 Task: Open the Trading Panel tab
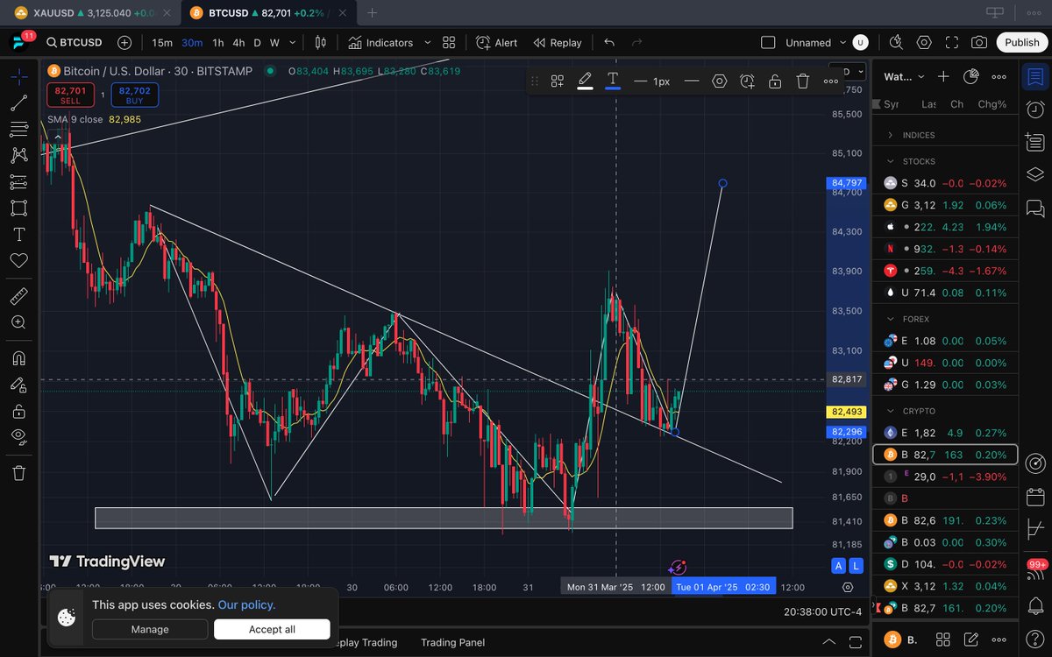(452, 642)
